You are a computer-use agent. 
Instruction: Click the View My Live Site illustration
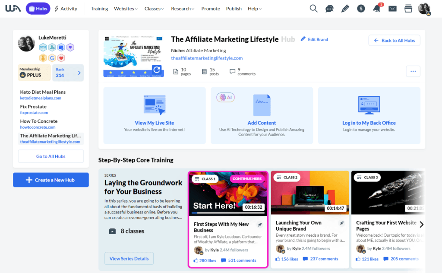[x=155, y=105]
